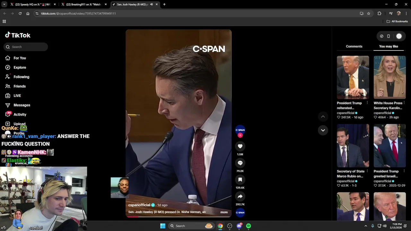Viewport: 411px width, 231px height.
Task: Open the taskbar volume icon
Action: coord(385,226)
